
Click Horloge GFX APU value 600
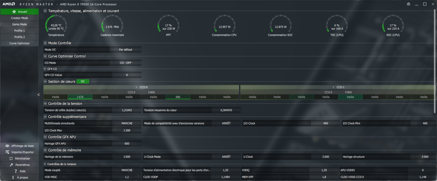tap(127, 143)
